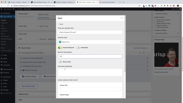183x103 pixels.
Task: Toggle the Course Builder panel arrow
Action: [x=149, y=48]
